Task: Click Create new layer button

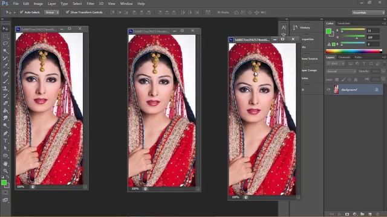Action: (x=370, y=215)
